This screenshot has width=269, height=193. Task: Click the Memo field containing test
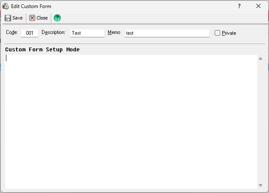pyautogui.click(x=167, y=33)
